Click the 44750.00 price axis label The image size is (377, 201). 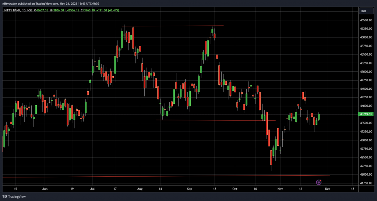366,80
